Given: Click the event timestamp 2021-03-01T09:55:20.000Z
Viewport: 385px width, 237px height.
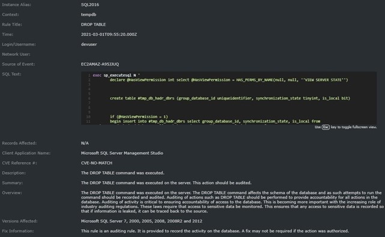Looking at the screenshot, I should click(x=109, y=34).
